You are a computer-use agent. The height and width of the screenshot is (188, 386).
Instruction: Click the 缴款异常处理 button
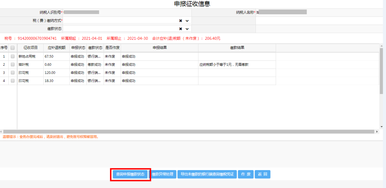[163, 174]
